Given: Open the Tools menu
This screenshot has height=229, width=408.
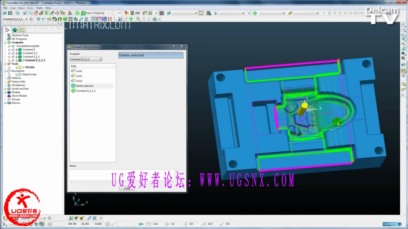Looking at the screenshot, I should 39,8.
